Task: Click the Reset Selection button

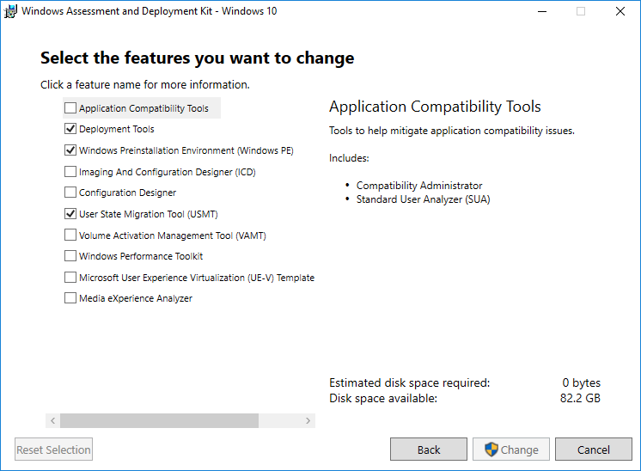Action: pos(53,450)
